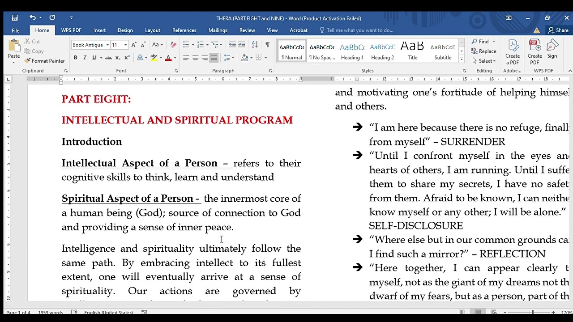The image size is (573, 322).
Task: Toggle the bulleted list
Action: coord(186,45)
